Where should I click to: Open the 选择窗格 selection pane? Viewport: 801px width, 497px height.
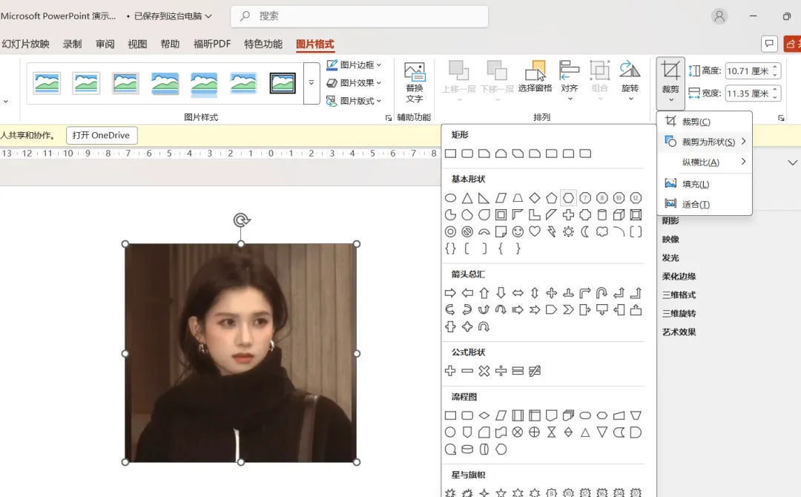pyautogui.click(x=535, y=77)
